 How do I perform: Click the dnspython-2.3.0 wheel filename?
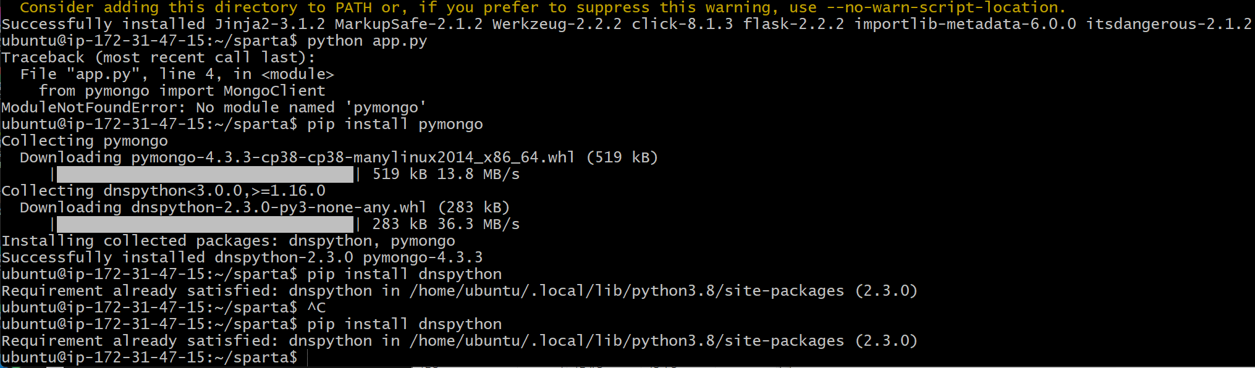point(279,207)
